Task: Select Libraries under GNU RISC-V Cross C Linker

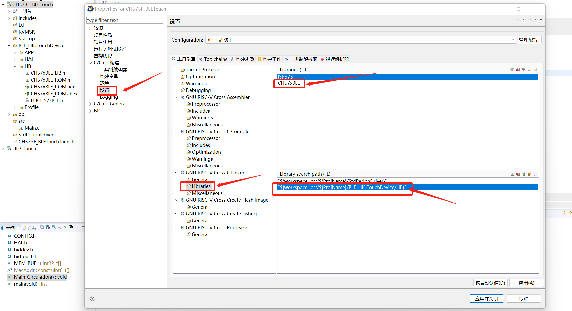Action: tap(201, 186)
